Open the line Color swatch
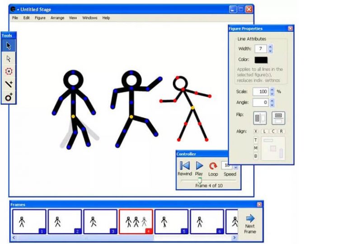The width and height of the screenshot is (347, 244). pos(261,60)
